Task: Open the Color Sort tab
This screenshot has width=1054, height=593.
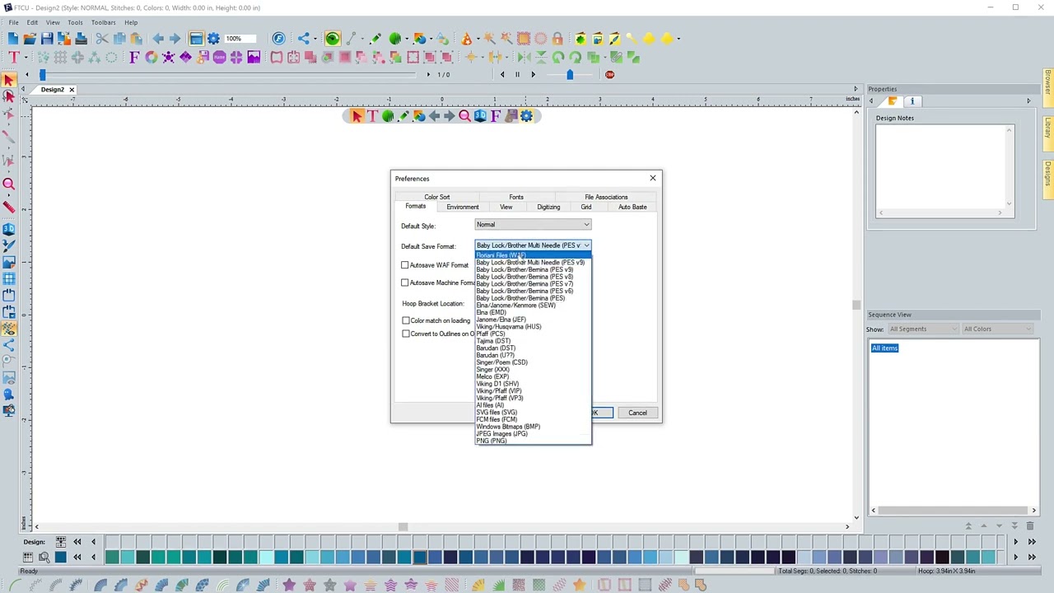Action: click(437, 197)
